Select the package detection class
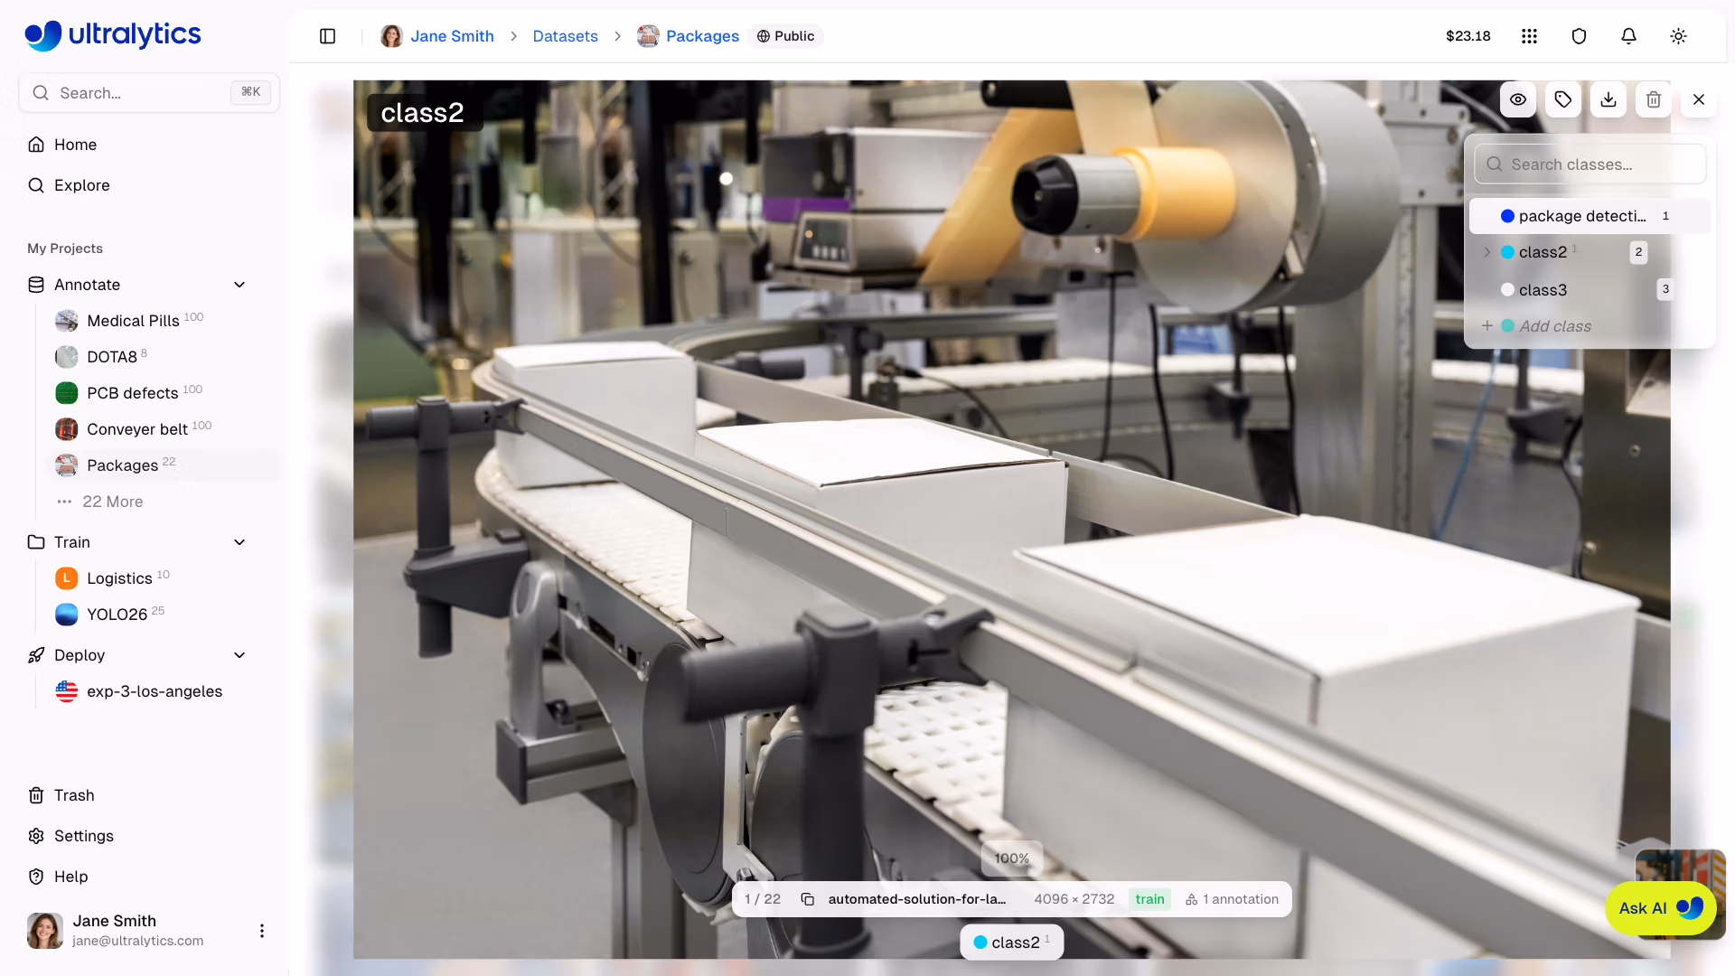Image resolution: width=1735 pixels, height=976 pixels. (1590, 216)
